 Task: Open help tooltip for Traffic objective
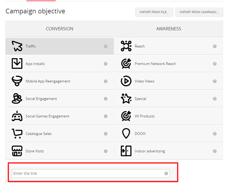coord(106,46)
